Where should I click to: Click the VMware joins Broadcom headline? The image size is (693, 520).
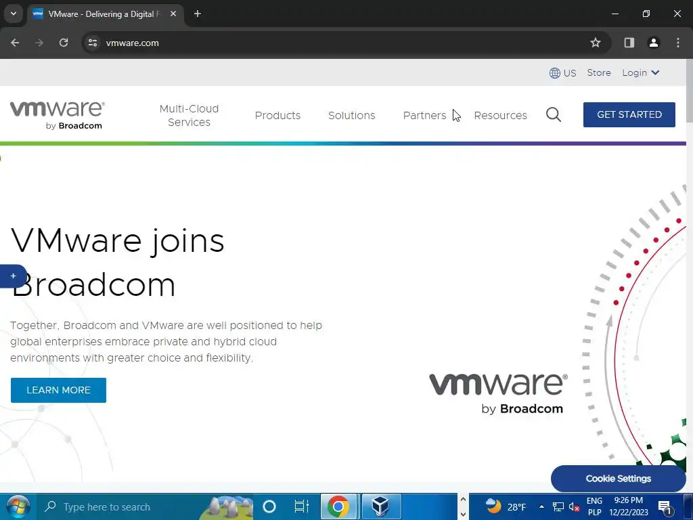click(x=117, y=263)
